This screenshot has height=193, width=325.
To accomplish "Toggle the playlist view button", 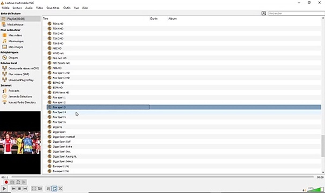I will 48,189.
